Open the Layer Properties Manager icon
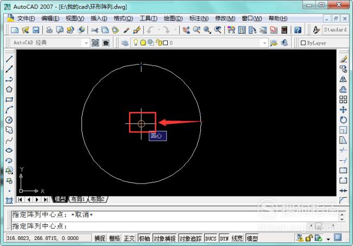 (124, 43)
